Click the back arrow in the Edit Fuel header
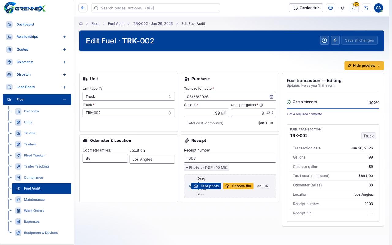392x245 pixels. coord(335,40)
